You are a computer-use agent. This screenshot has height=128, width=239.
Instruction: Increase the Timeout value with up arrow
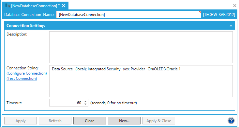click(x=85, y=101)
